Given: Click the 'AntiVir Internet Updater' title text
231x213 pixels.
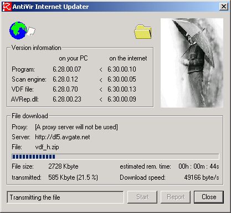Looking at the screenshot, I should pos(50,7).
